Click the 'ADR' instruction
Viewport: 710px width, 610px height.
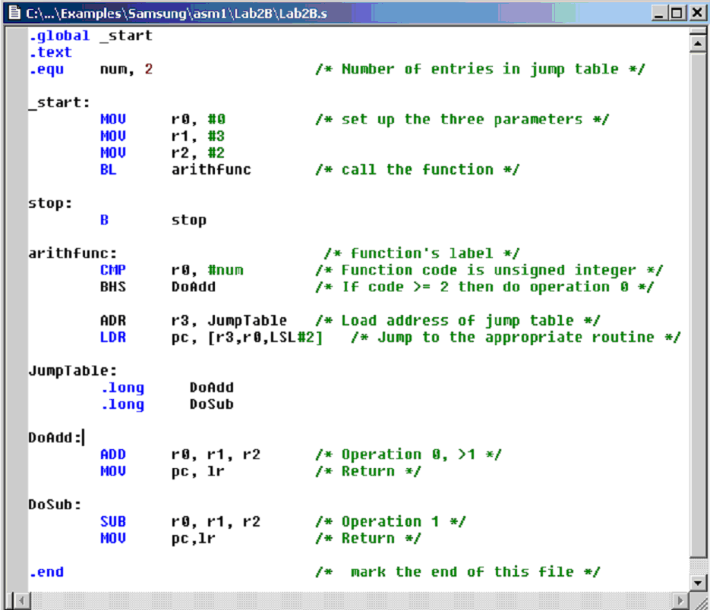click(112, 320)
